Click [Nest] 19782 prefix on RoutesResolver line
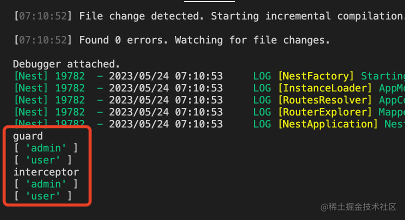 tap(49, 100)
